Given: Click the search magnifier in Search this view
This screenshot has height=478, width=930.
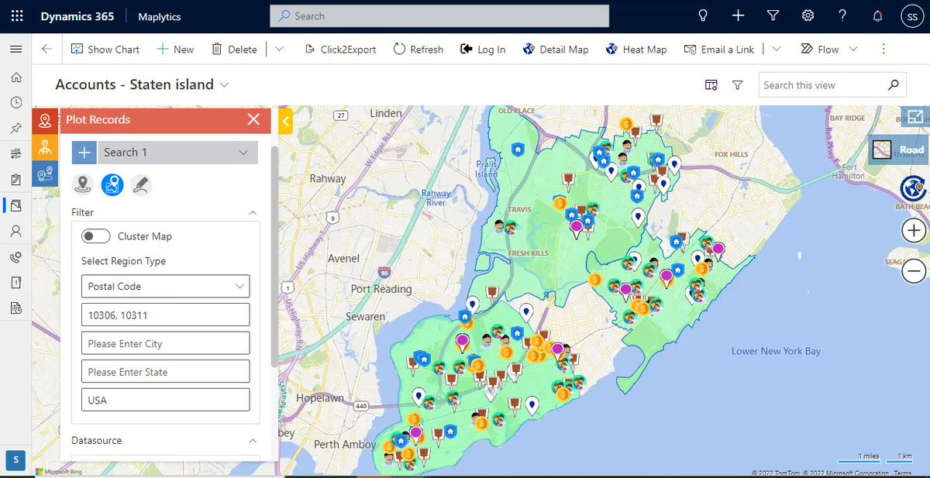Looking at the screenshot, I should 894,85.
